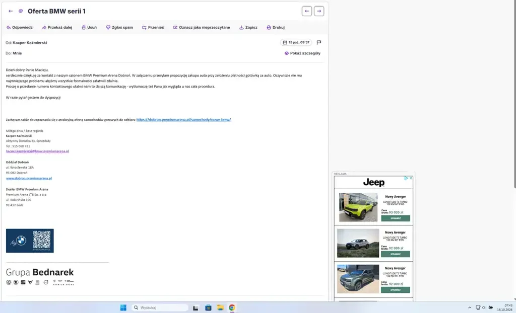Click the Wyszukaj taskbar search box
The width and height of the screenshot is (516, 313).
tap(160, 308)
